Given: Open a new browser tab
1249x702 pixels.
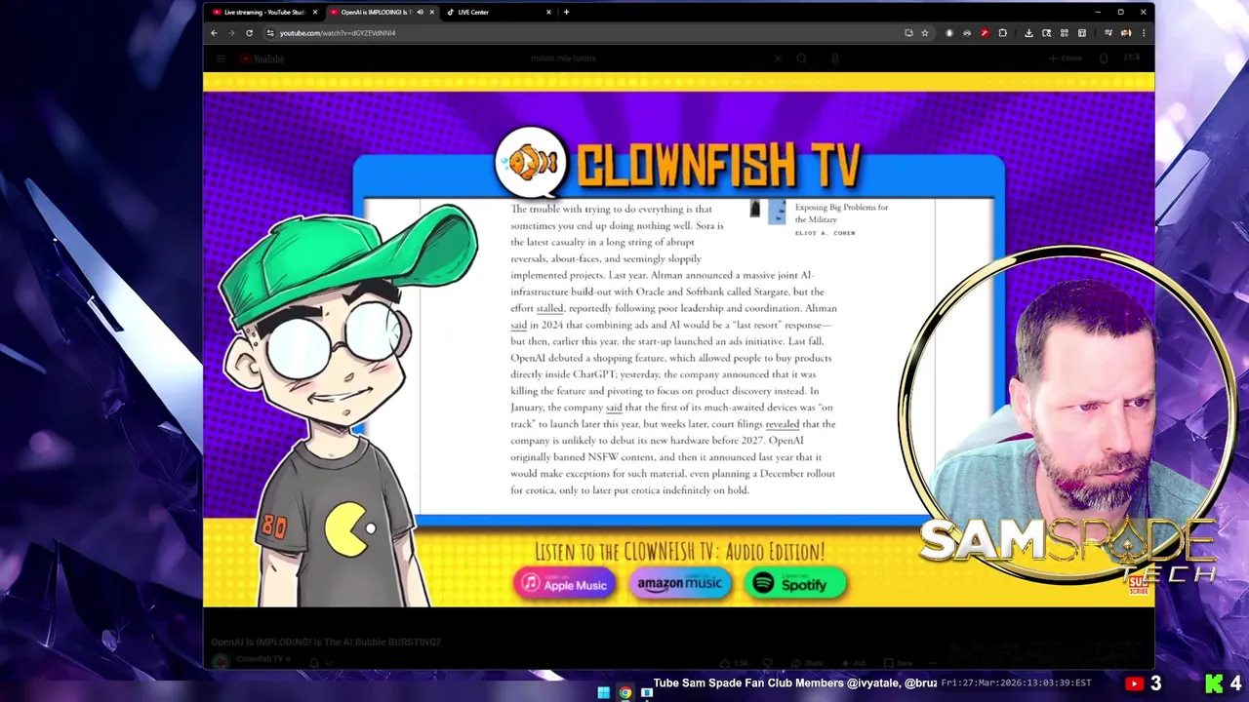Looking at the screenshot, I should [x=566, y=12].
